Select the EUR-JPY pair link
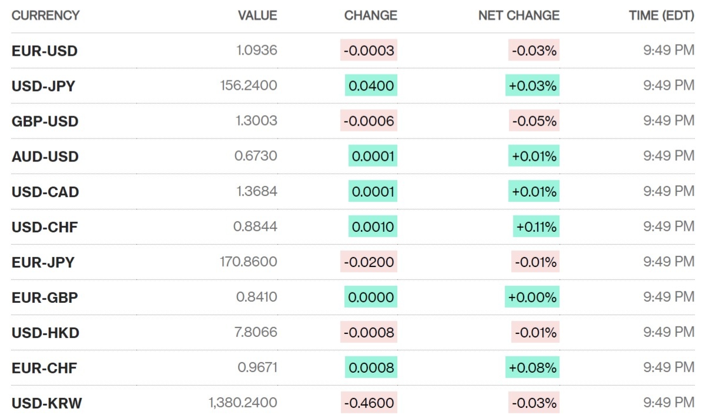Viewport: 707px width, 415px height. tap(43, 262)
